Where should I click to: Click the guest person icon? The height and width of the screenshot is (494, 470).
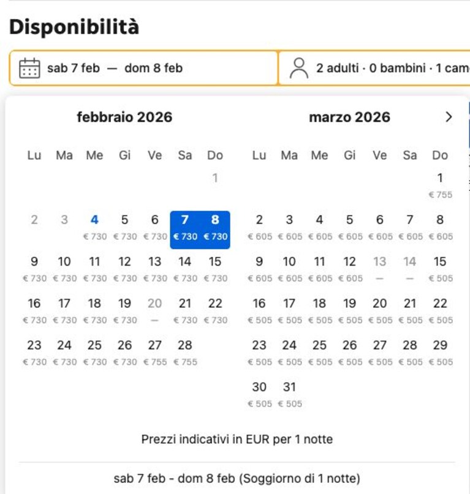298,68
